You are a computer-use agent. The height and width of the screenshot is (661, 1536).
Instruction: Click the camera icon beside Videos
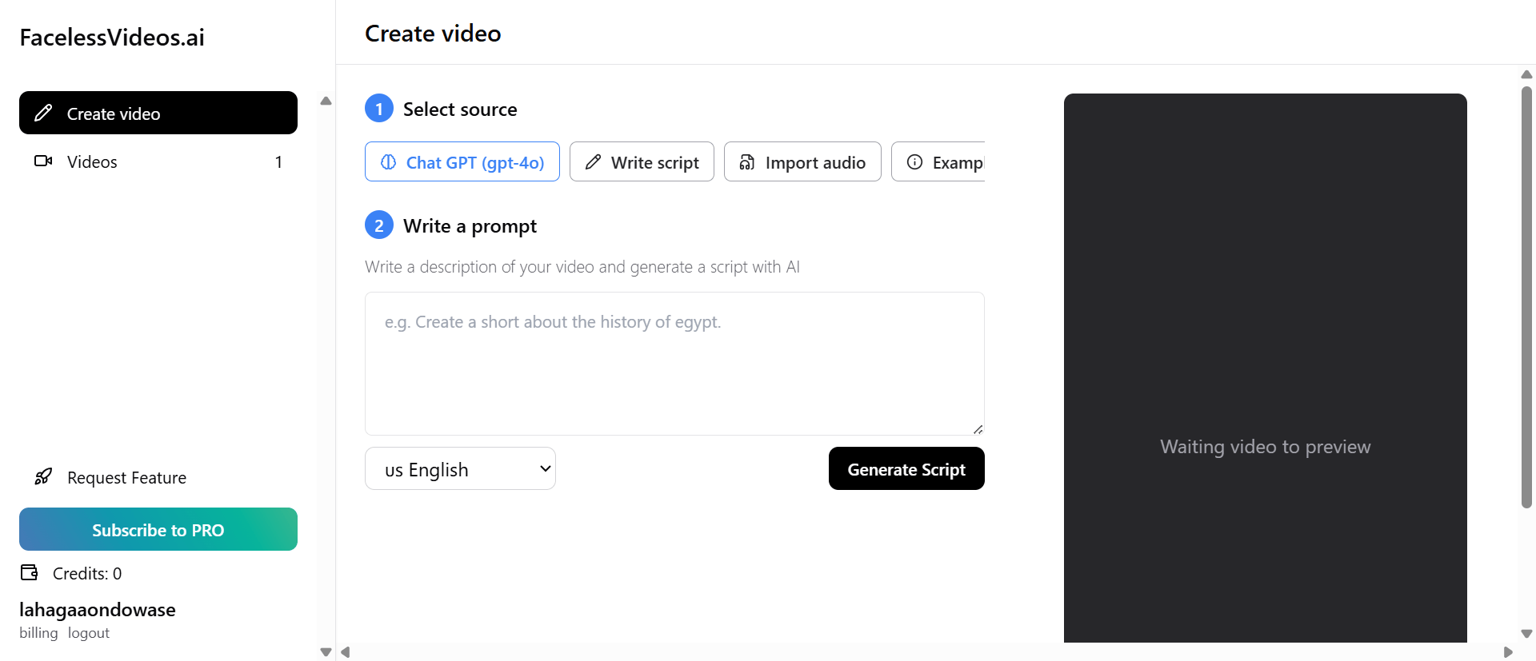(43, 161)
